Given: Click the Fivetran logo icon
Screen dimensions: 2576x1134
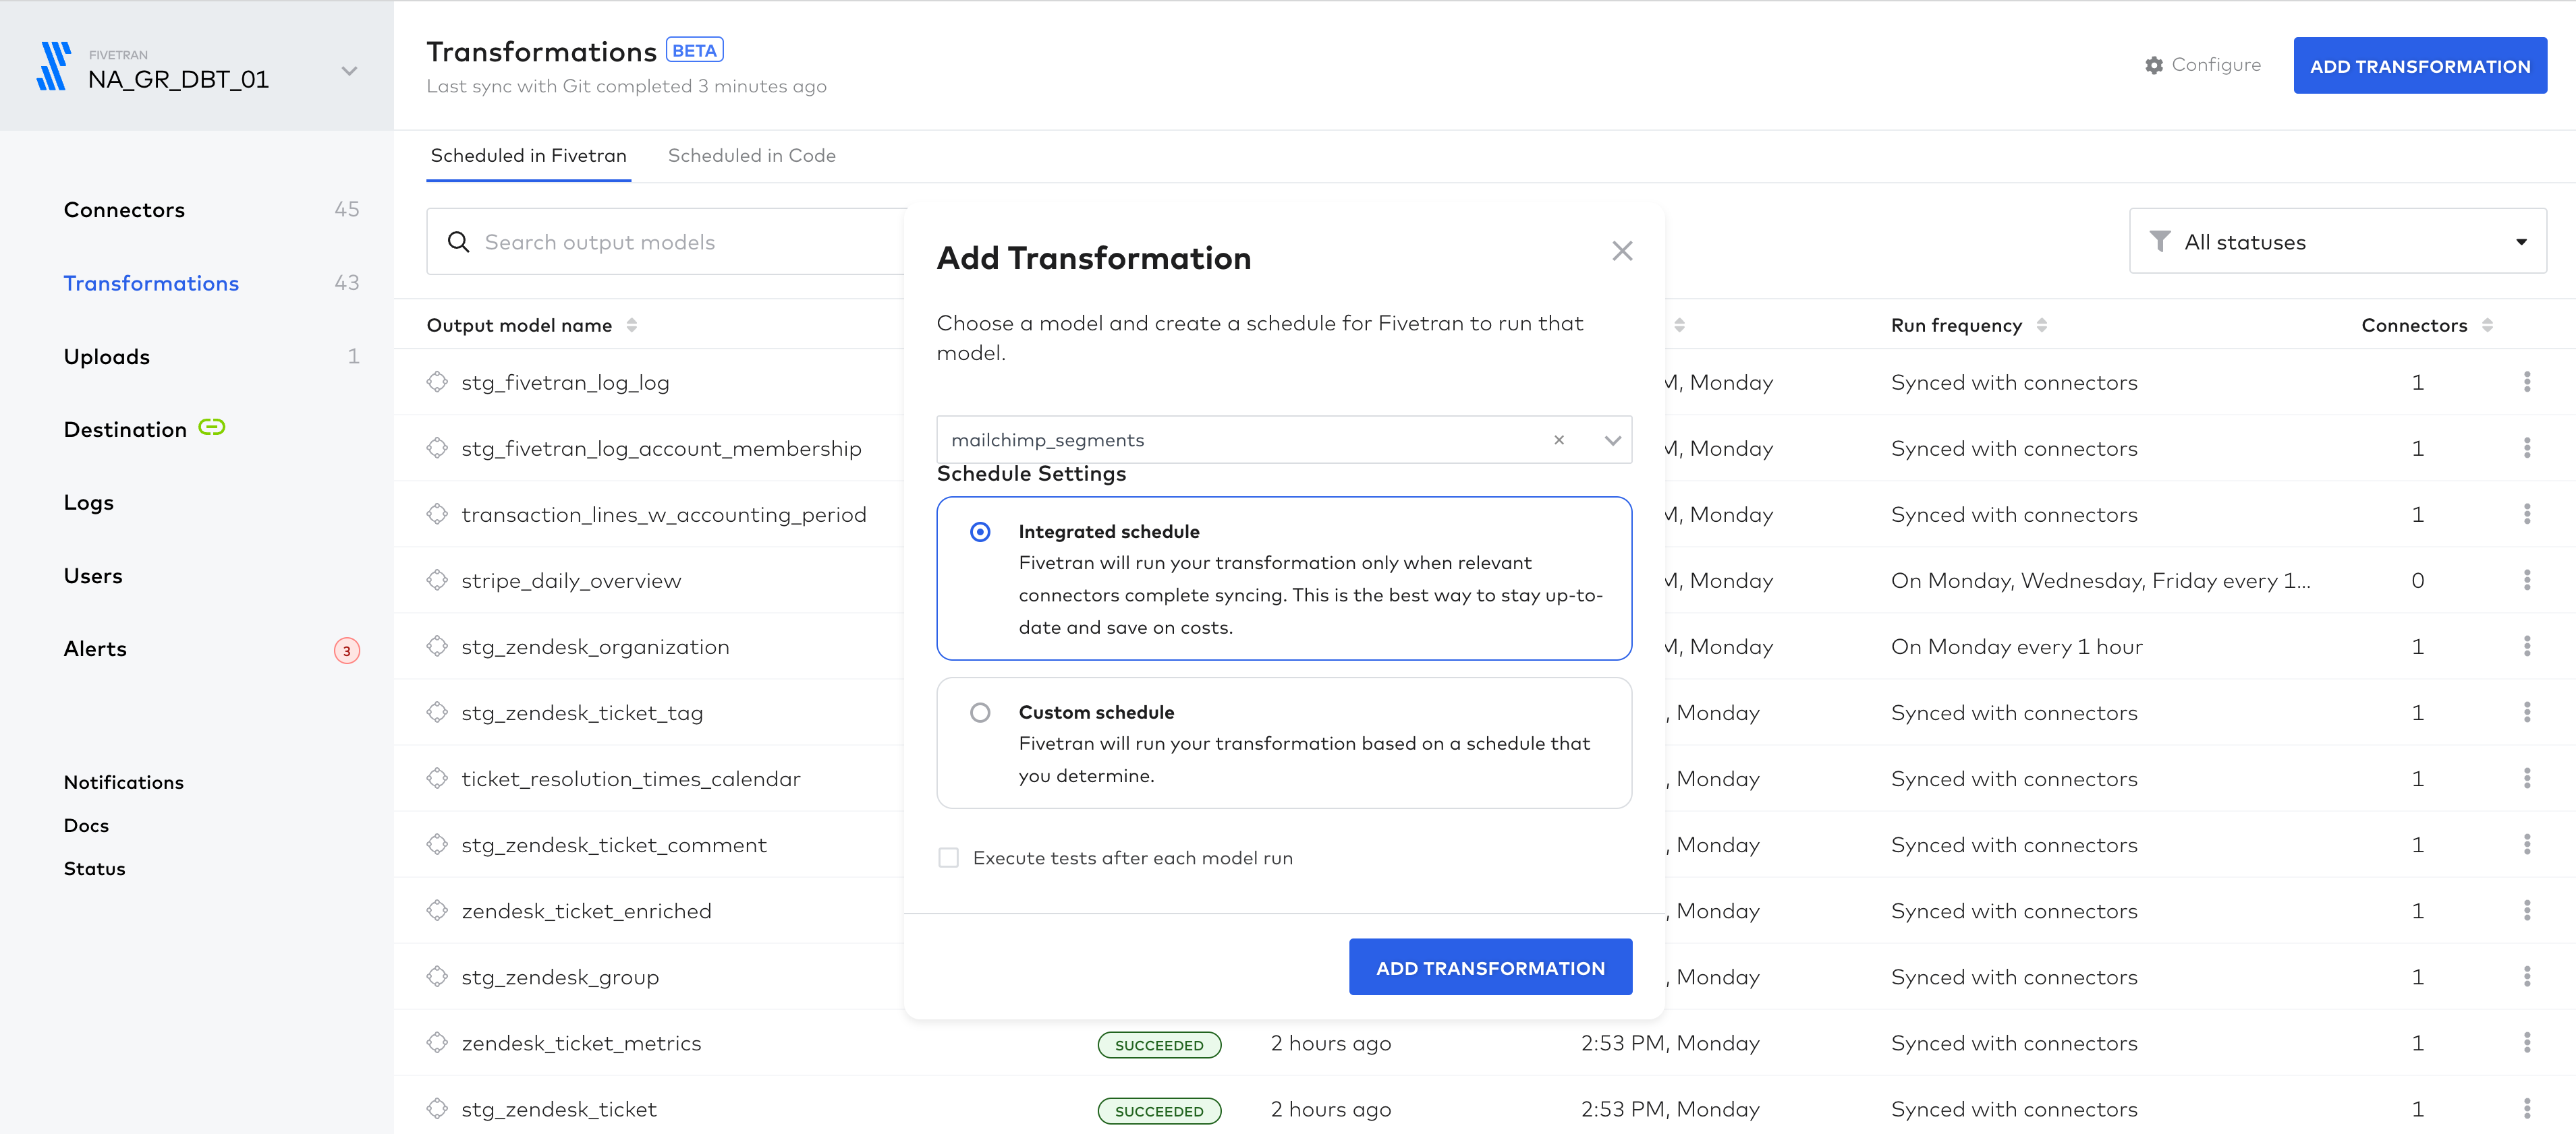Looking at the screenshot, I should point(54,66).
